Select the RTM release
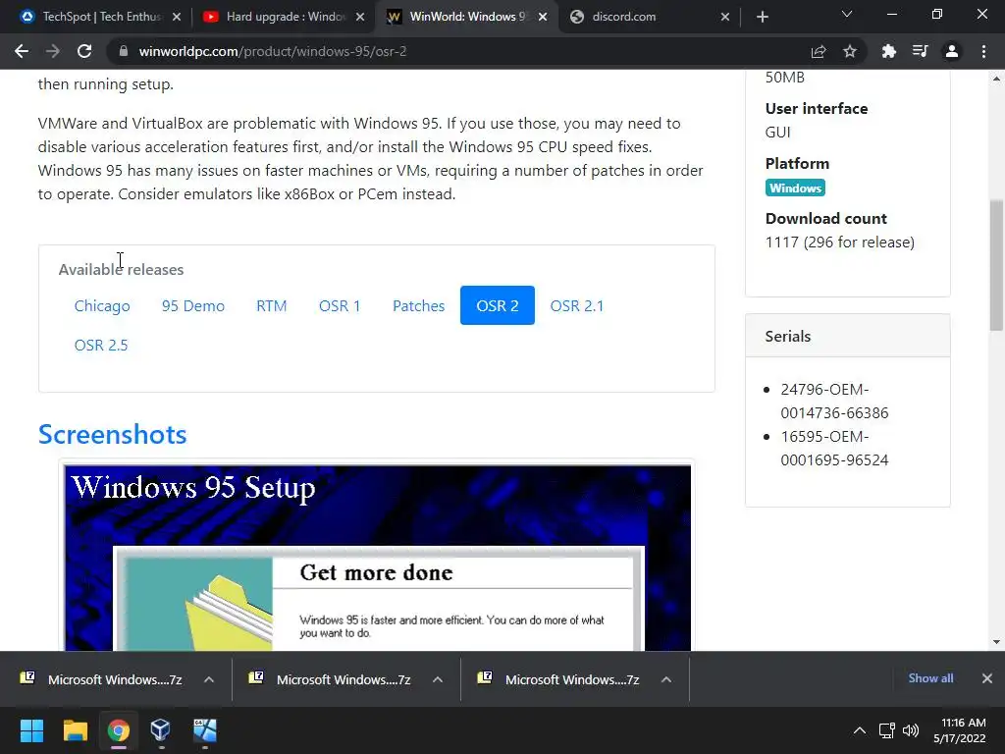1005x754 pixels. pyautogui.click(x=271, y=306)
